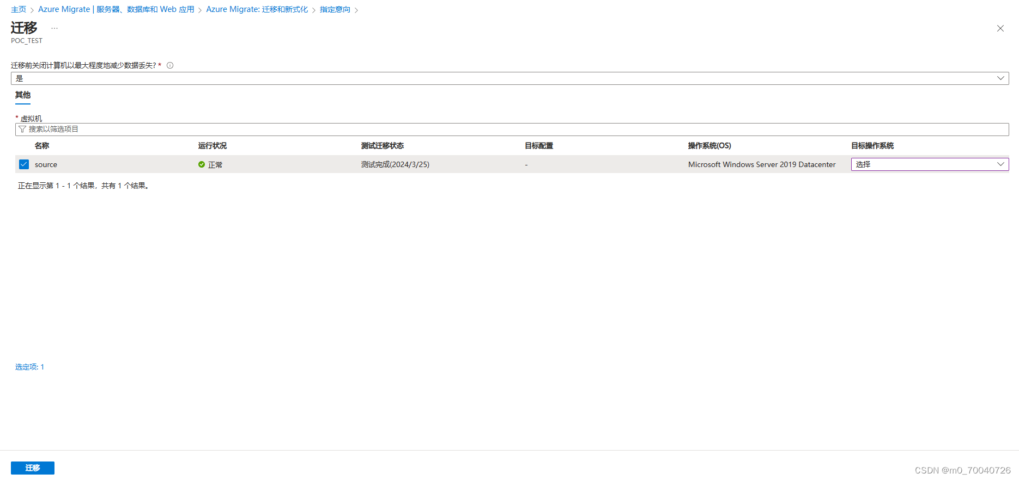1019x480 pixels.
Task: Click the 运行状况 column header
Action: [212, 146]
